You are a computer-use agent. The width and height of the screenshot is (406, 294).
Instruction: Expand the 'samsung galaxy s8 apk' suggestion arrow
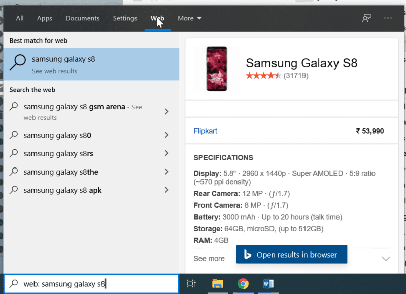click(166, 190)
